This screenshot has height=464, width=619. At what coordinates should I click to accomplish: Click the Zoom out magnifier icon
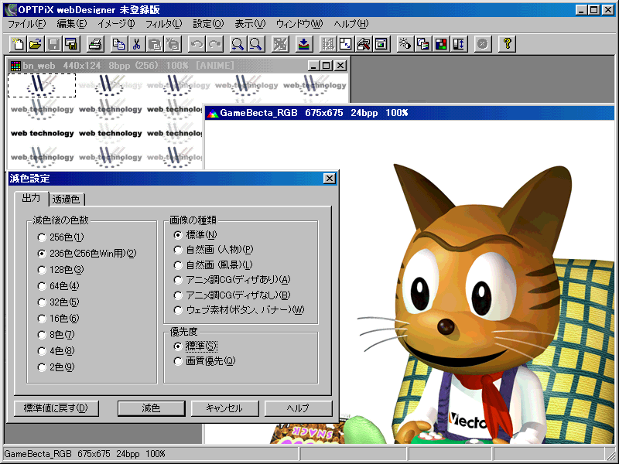tap(256, 44)
